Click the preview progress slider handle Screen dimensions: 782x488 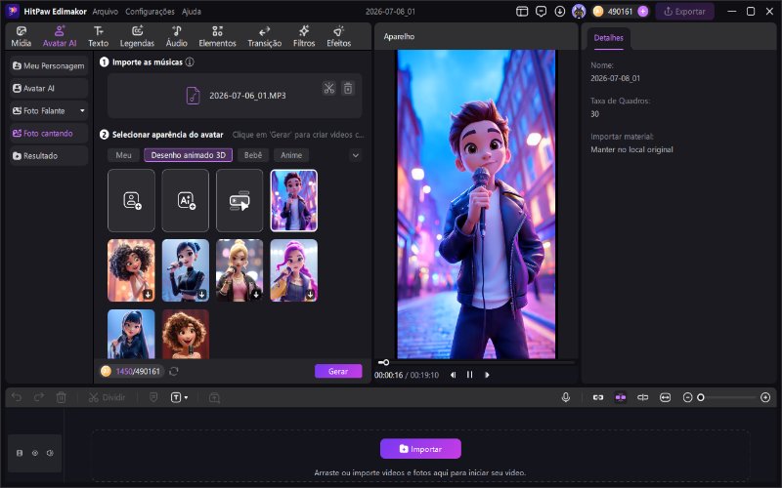point(385,362)
